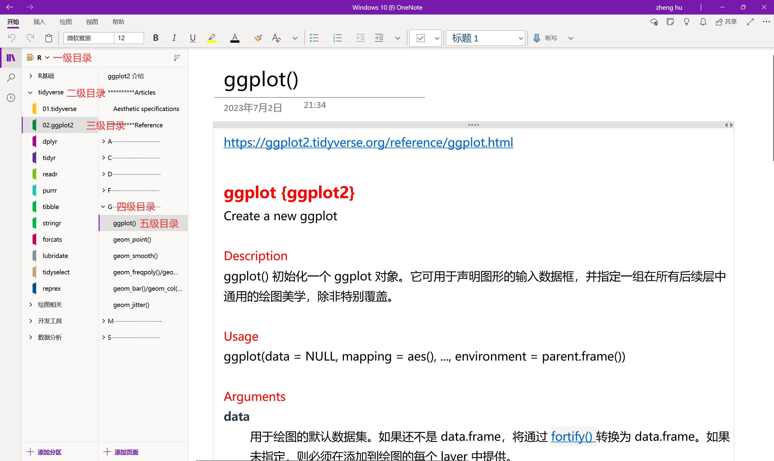This screenshot has height=461, width=774.
Task: Collapse the G page group
Action: click(103, 207)
